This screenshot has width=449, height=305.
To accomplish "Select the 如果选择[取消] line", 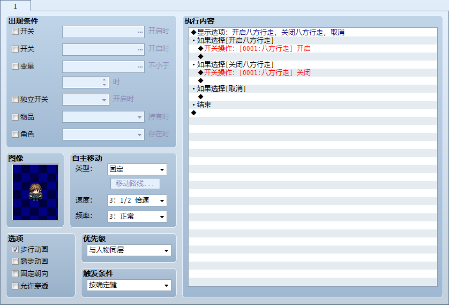I will [313, 88].
